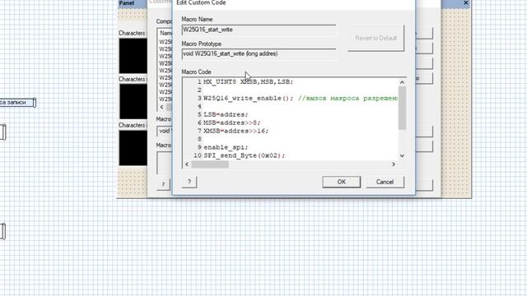The image size is (527, 296).
Task: Open help button in background customize dialog
Action: 163,184
